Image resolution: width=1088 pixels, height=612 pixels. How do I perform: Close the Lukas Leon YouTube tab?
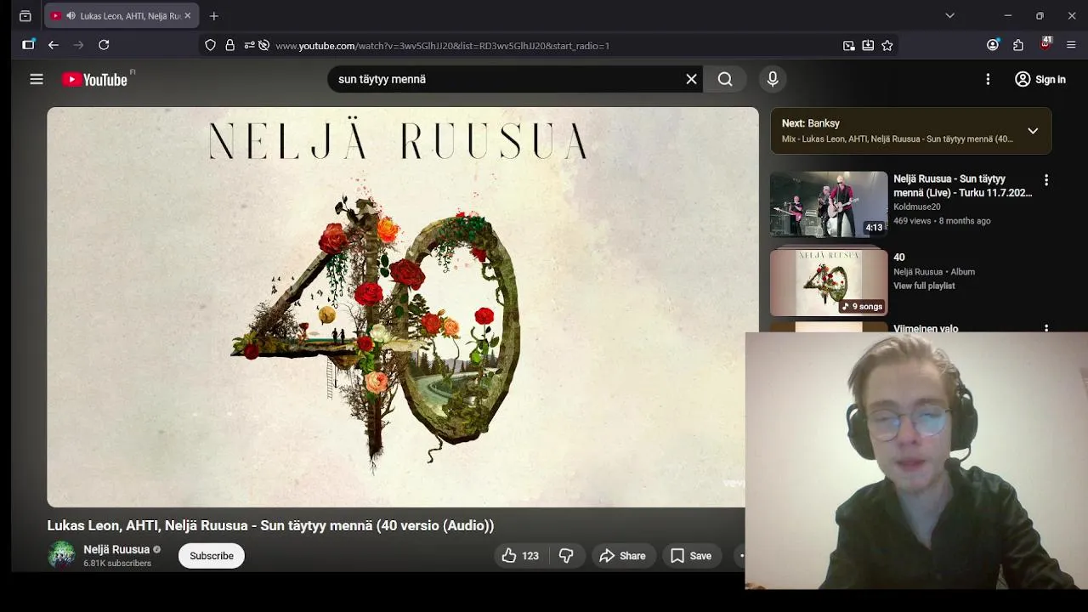point(188,15)
